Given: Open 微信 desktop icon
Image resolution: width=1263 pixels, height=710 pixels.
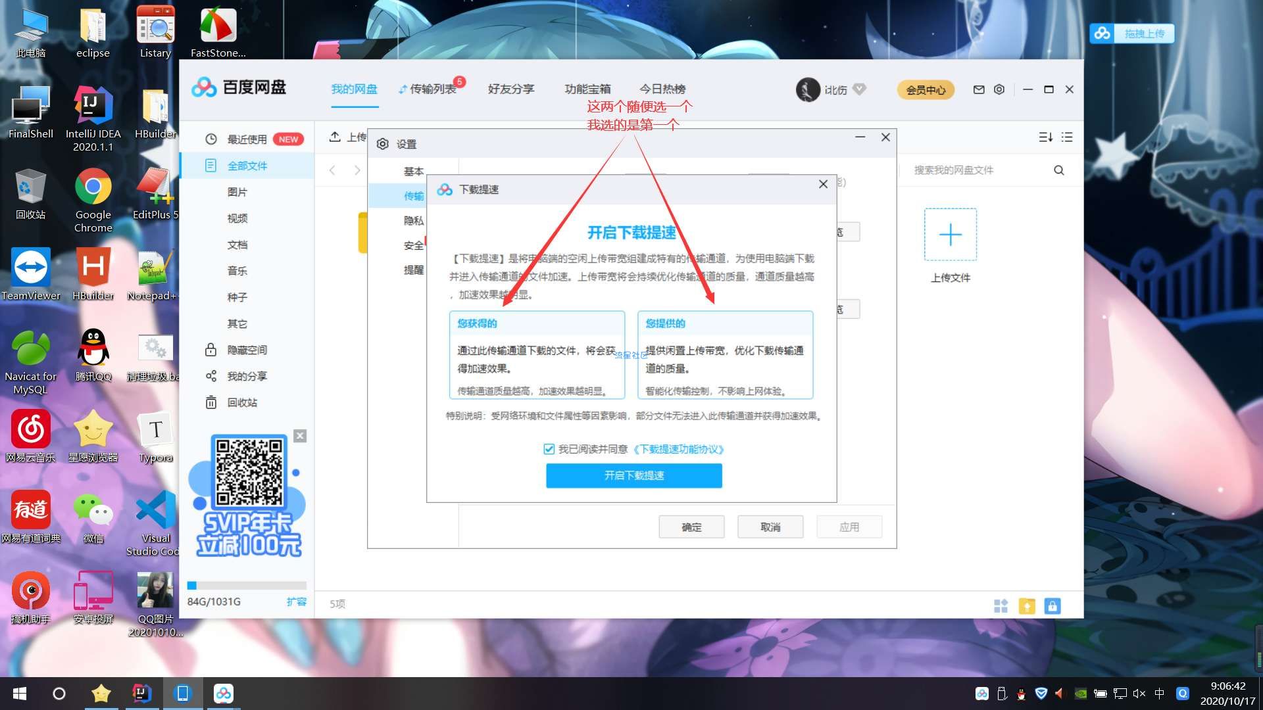Looking at the screenshot, I should coord(93,518).
